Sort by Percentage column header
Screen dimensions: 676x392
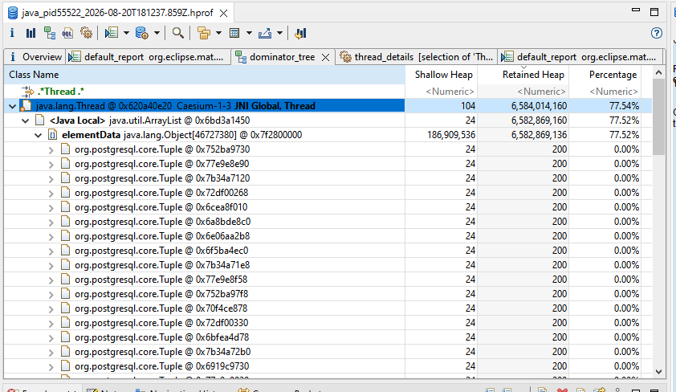[605, 75]
